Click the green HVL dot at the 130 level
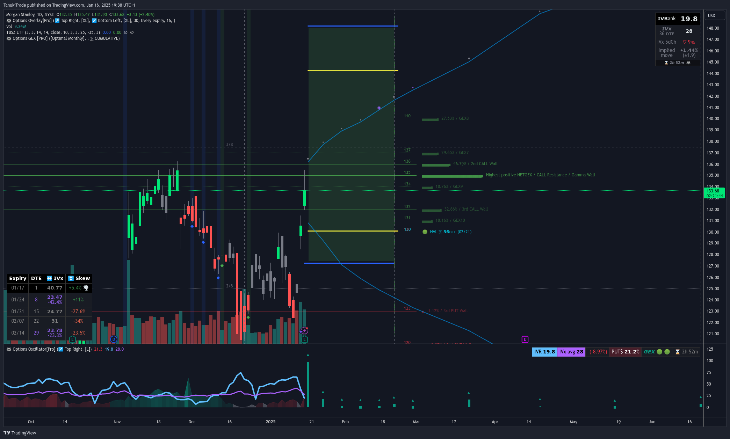The width and height of the screenshot is (730, 439). (425, 232)
